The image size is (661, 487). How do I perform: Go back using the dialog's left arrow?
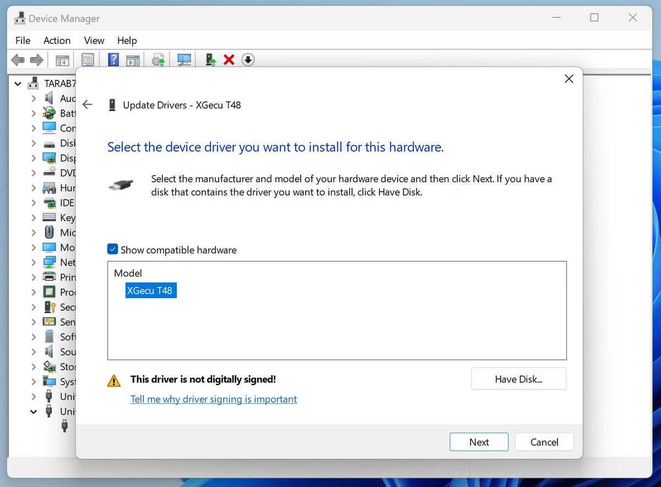tap(87, 105)
